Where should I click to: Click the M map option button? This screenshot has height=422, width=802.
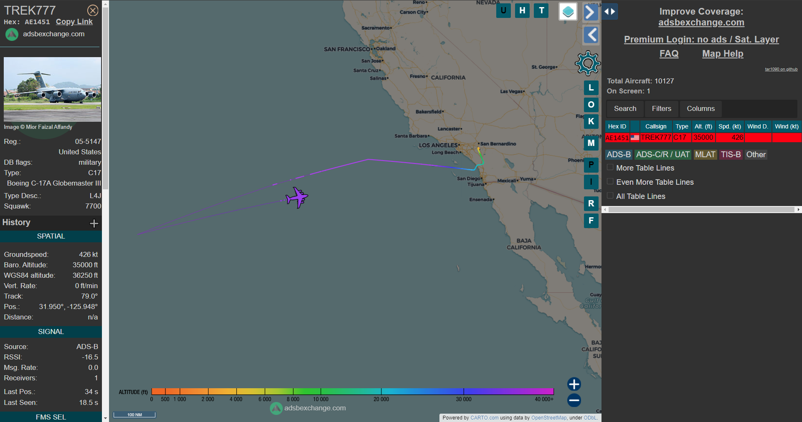pyautogui.click(x=591, y=143)
